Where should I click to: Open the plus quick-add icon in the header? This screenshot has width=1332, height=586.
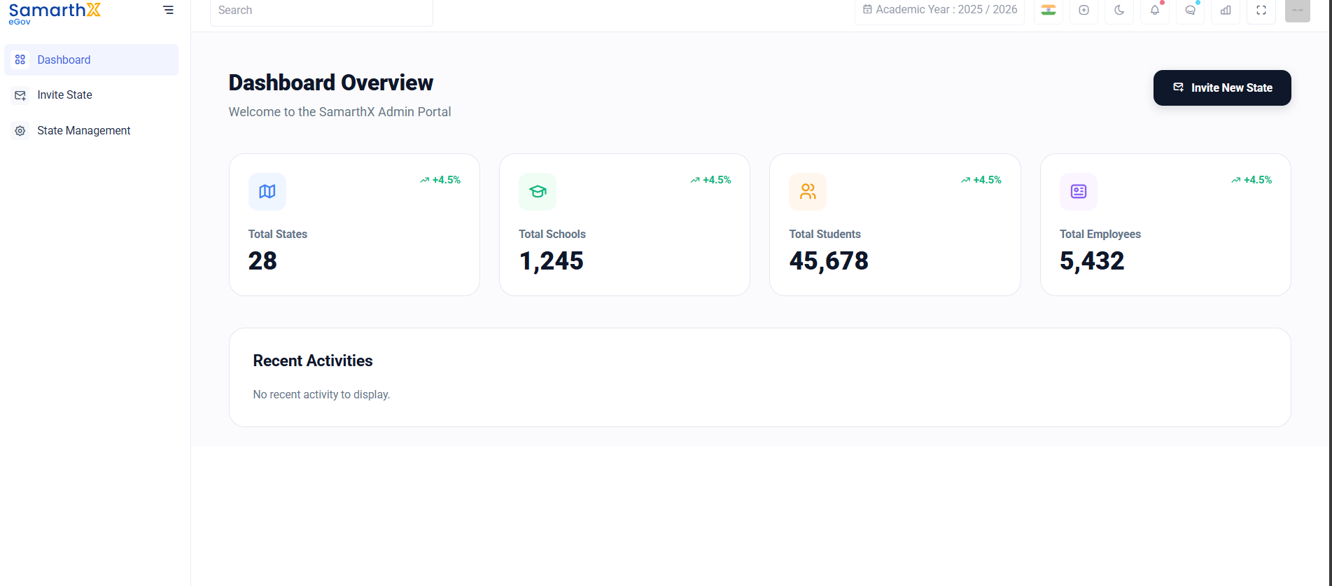point(1084,10)
